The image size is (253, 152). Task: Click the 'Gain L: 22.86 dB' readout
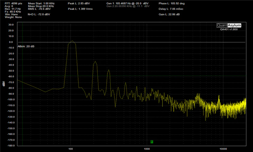pyautogui.click(x=169, y=14)
